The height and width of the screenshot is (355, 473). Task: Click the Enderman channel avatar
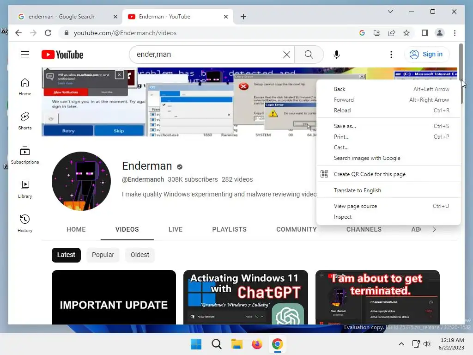tap(81, 181)
